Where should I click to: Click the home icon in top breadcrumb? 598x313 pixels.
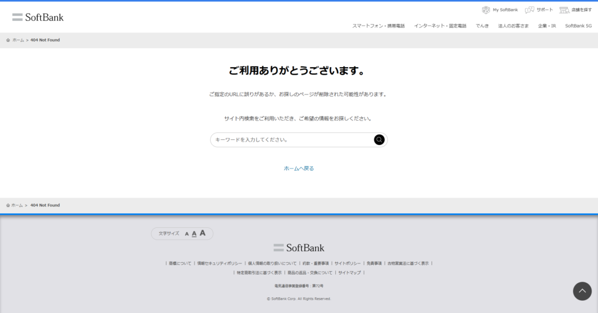coord(8,40)
